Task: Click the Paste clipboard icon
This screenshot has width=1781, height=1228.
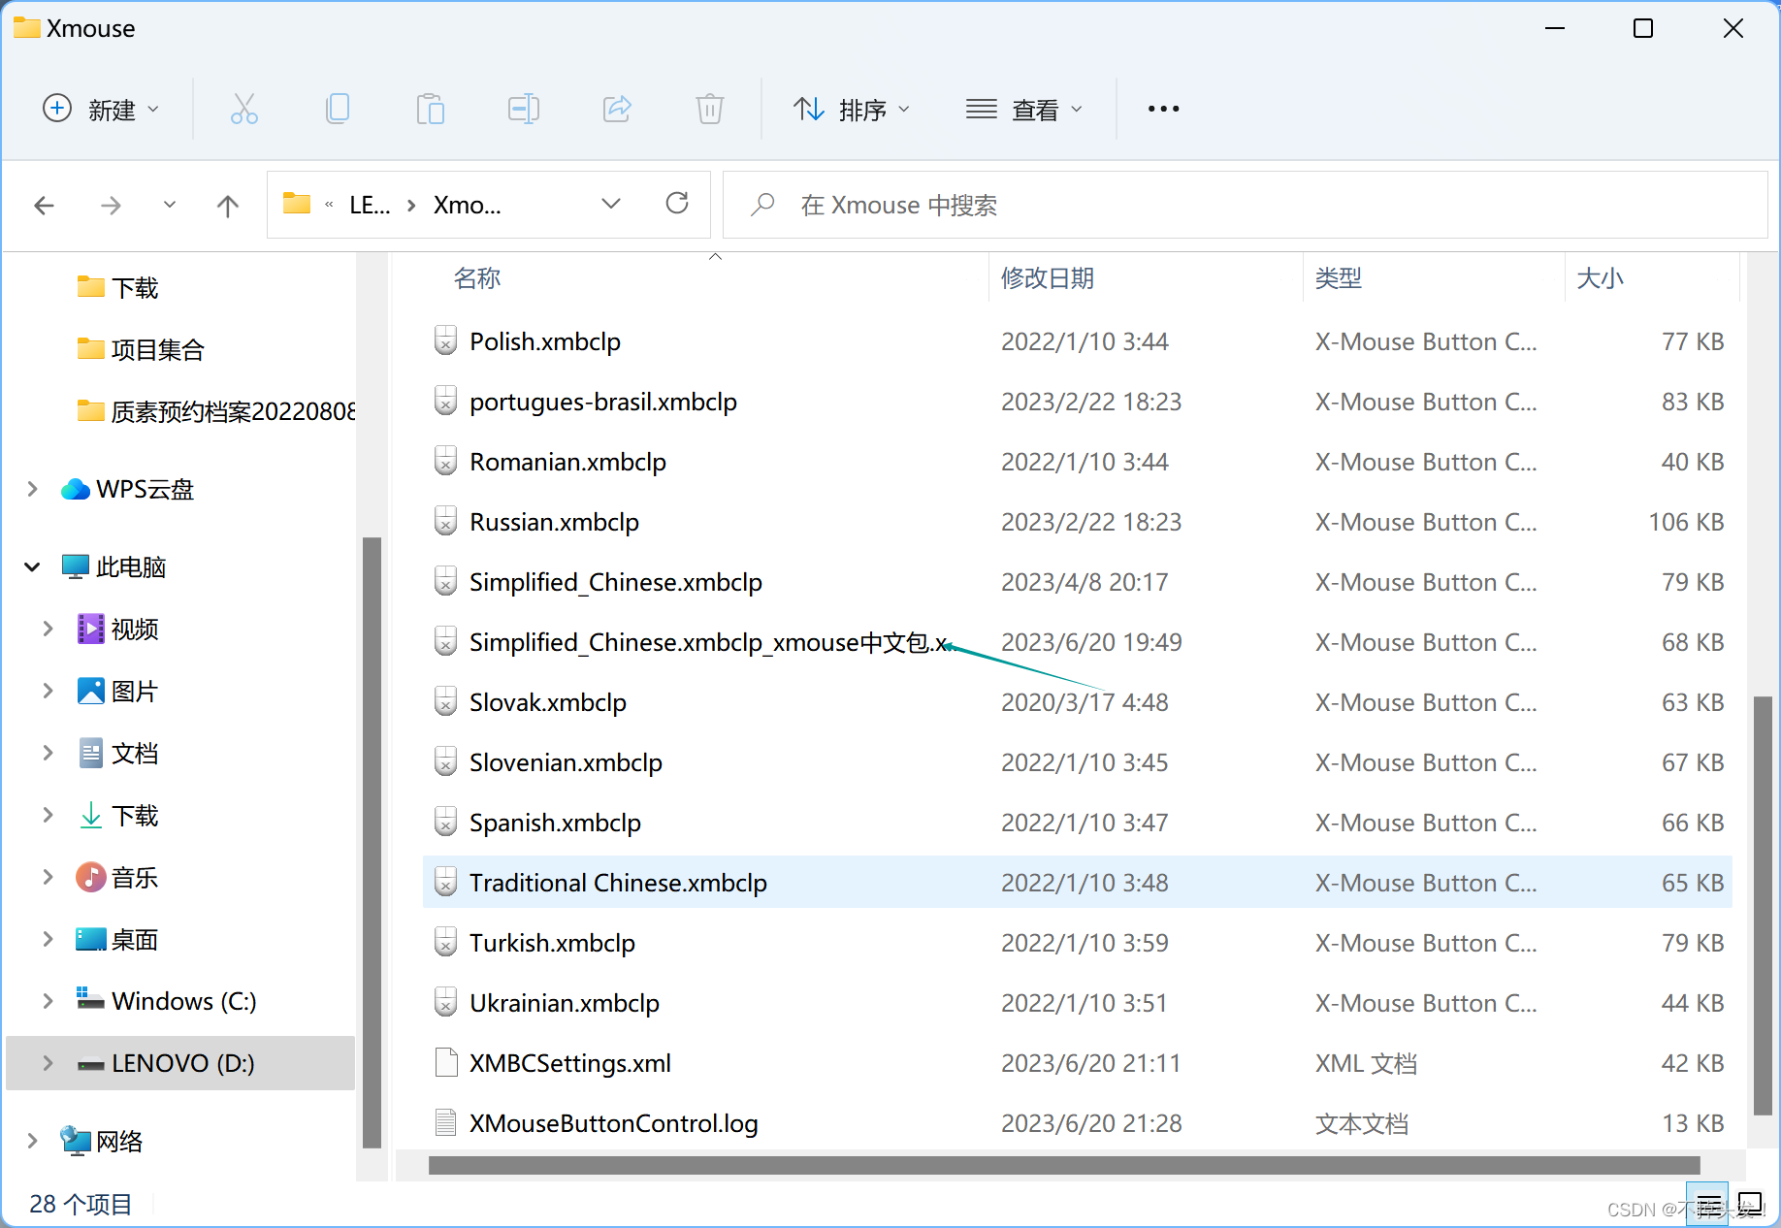Action: coord(430,109)
